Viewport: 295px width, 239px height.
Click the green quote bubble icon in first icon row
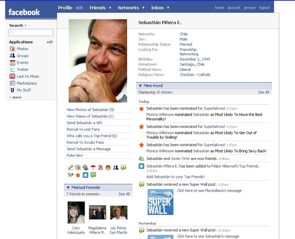pos(123,167)
